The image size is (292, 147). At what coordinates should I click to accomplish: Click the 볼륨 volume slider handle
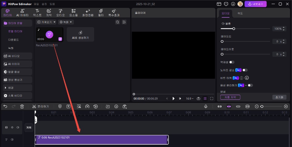[234, 29]
